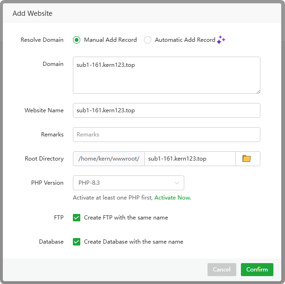Image resolution: width=285 pixels, height=284 pixels.
Task: Click the Add Website dialog title
Action: point(32,13)
